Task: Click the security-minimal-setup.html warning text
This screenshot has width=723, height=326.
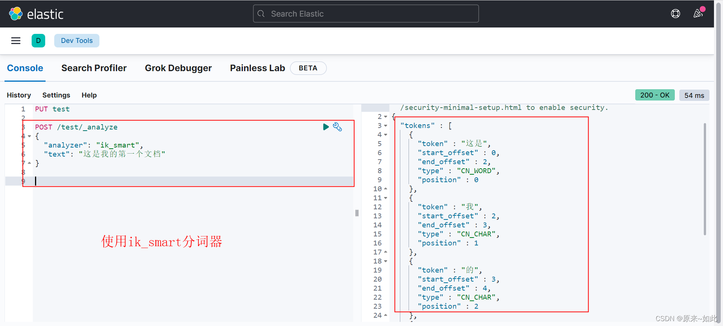Action: tap(504, 108)
